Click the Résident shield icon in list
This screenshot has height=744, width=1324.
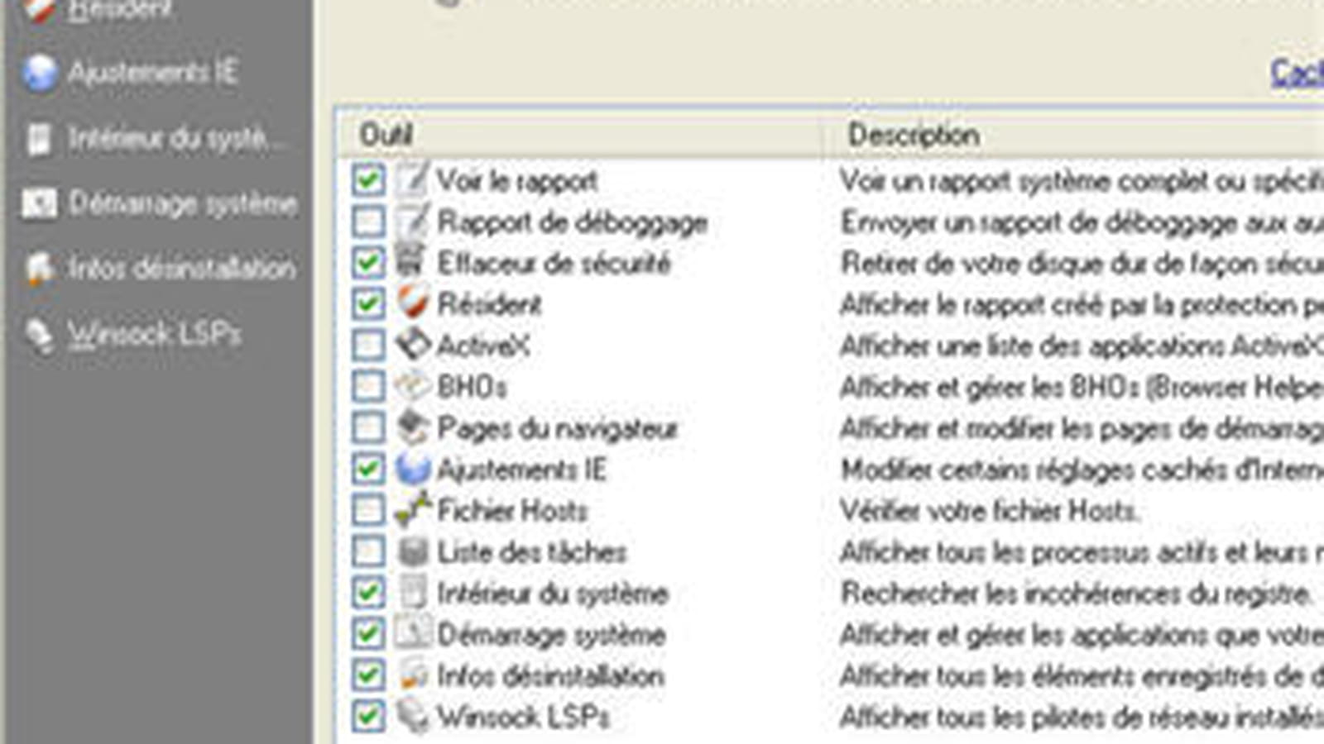tap(413, 303)
